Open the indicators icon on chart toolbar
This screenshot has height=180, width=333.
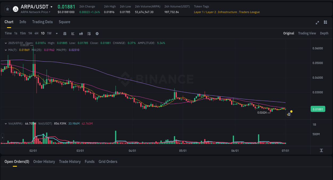point(89,33)
